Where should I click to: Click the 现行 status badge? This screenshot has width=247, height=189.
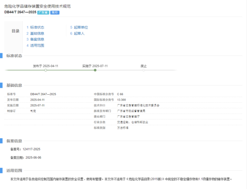tap(55, 12)
